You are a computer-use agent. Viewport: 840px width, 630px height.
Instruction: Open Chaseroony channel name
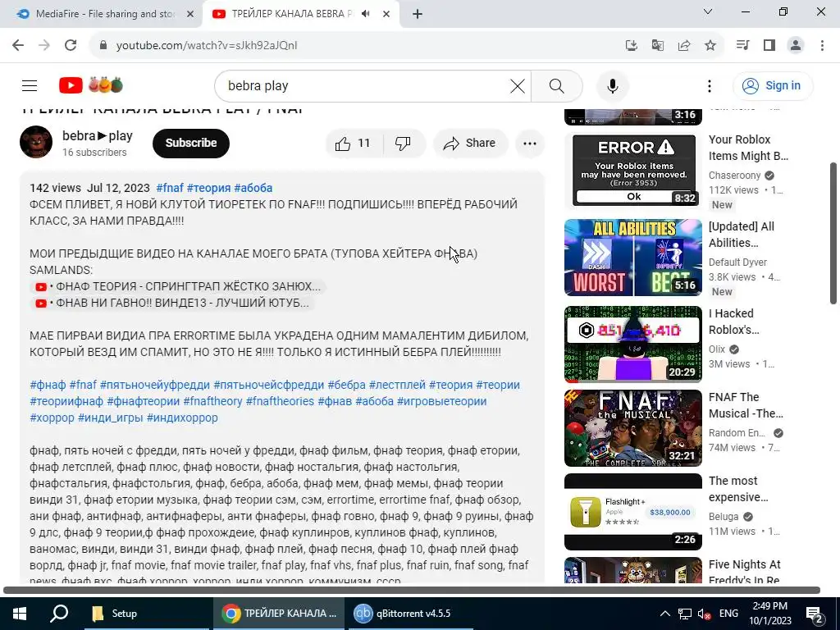pos(734,176)
